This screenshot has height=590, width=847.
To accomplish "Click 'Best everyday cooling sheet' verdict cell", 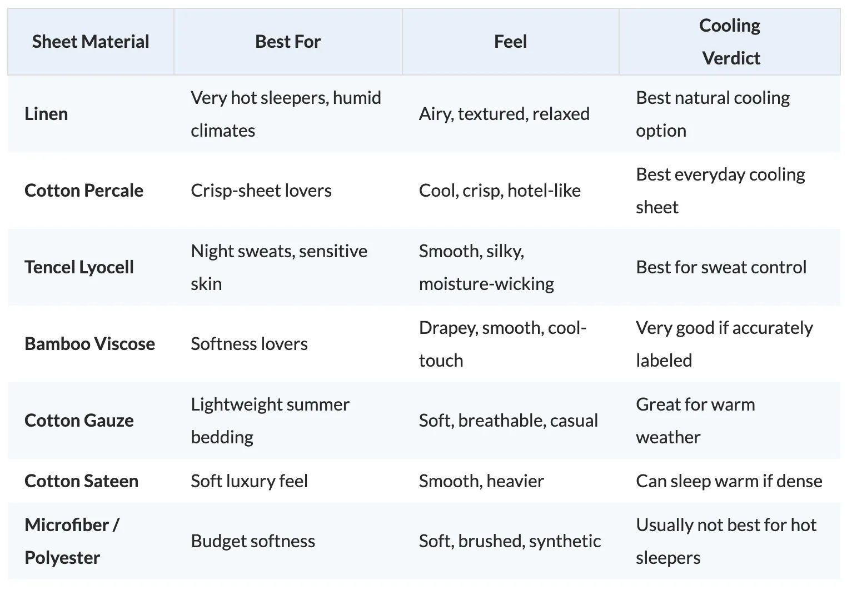I will (720, 191).
